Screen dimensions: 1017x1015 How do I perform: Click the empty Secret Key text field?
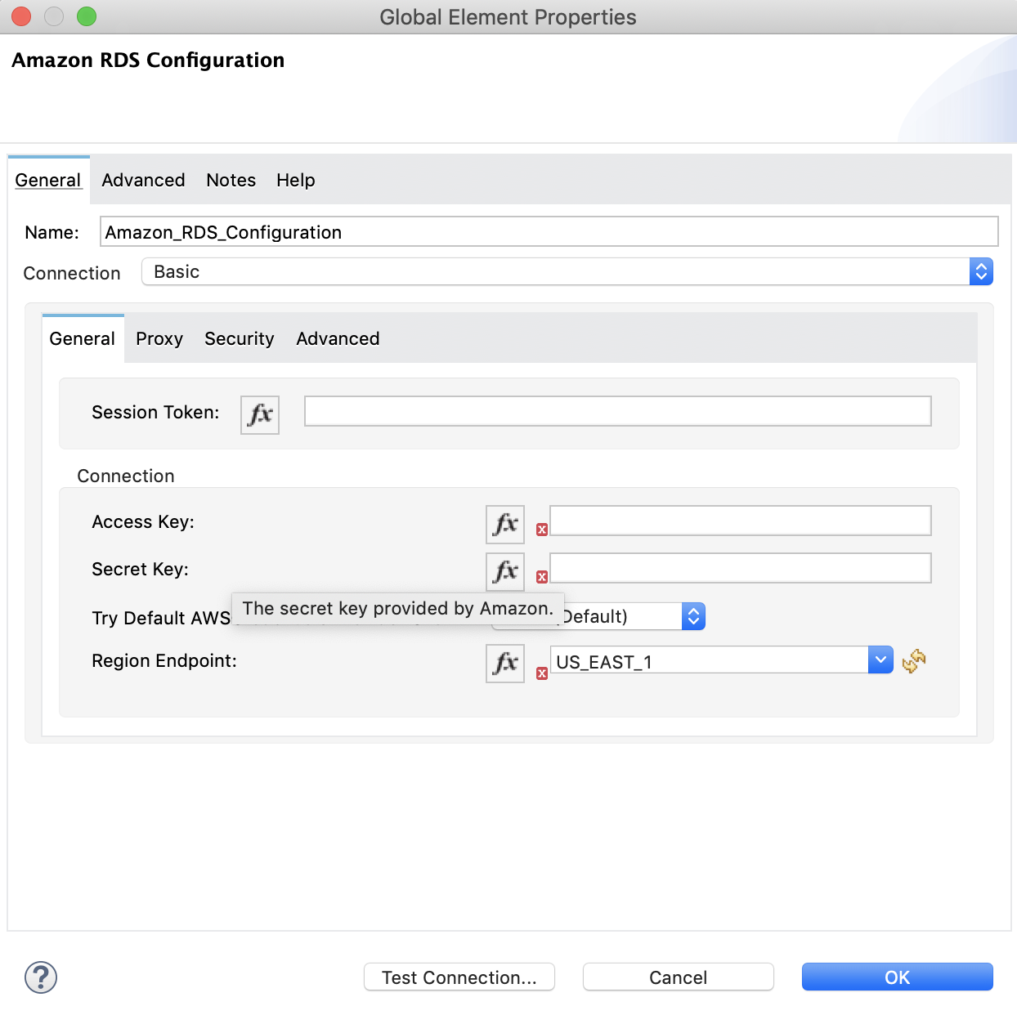[739, 568]
